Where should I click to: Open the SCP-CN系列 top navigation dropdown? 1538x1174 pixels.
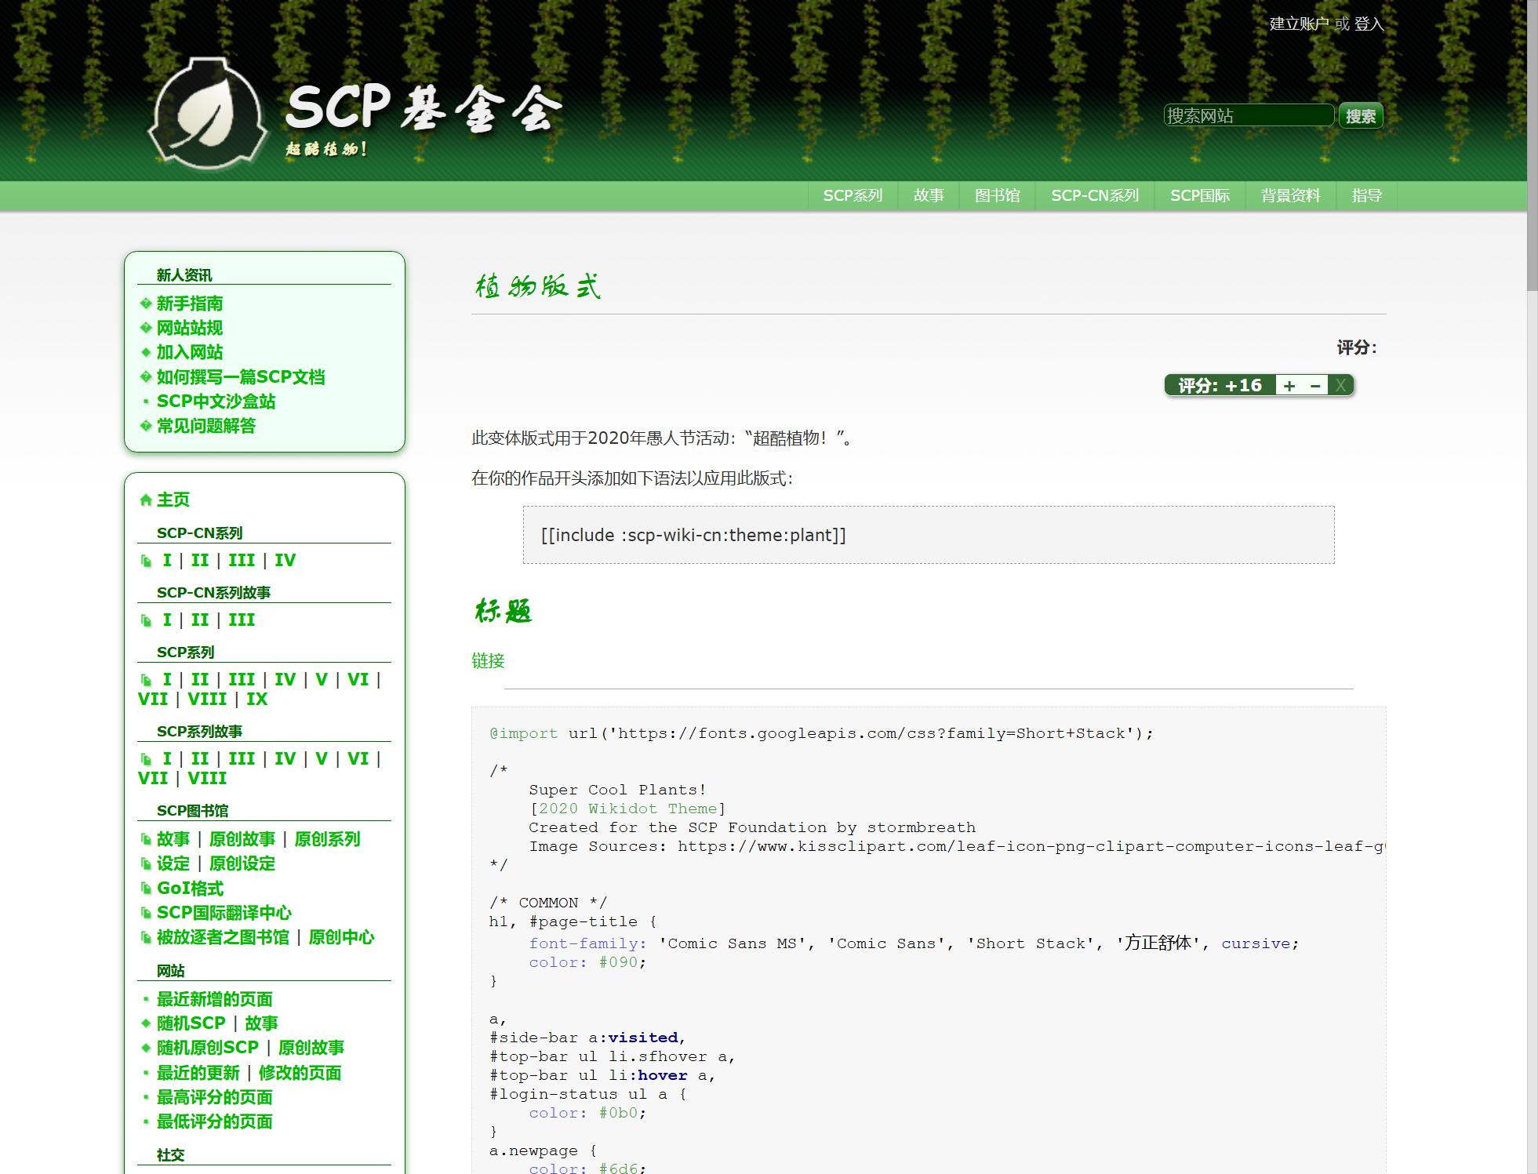point(1094,195)
